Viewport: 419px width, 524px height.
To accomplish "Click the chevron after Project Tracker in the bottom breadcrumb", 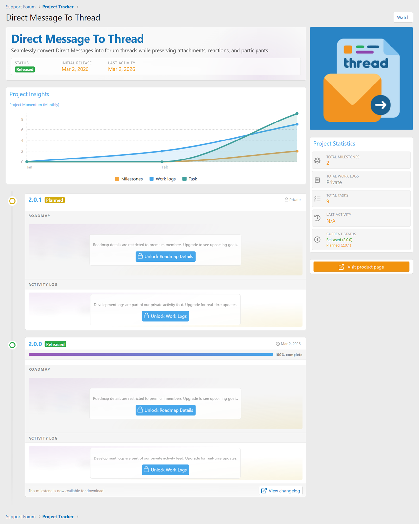I will 77,516.
